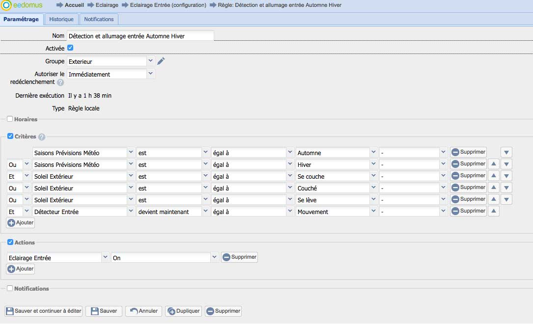Click Sauver et continuer à éditer
This screenshot has height=324, width=533.
[x=43, y=311]
